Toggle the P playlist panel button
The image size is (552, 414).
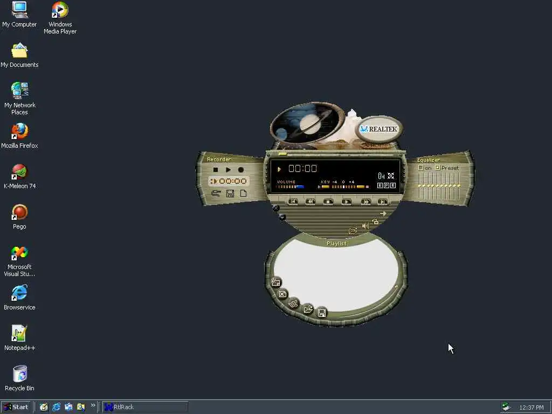pos(386,185)
